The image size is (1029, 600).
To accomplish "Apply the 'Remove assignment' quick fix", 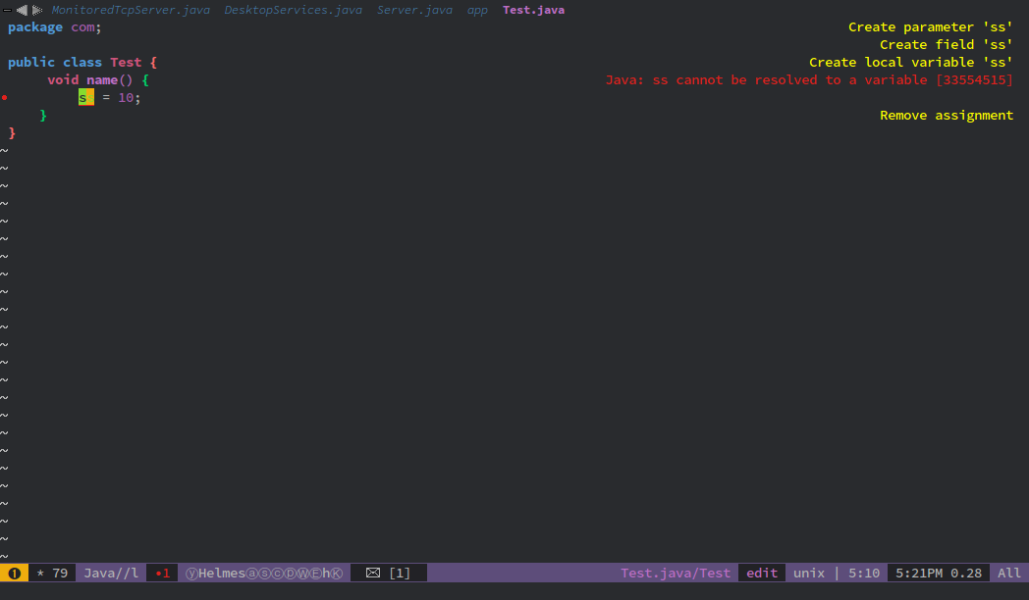I will click(946, 115).
